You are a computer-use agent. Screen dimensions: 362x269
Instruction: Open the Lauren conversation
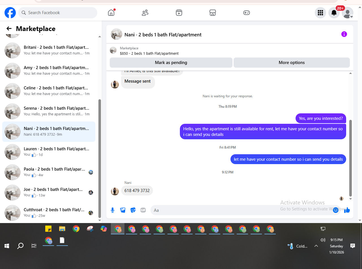(49, 152)
